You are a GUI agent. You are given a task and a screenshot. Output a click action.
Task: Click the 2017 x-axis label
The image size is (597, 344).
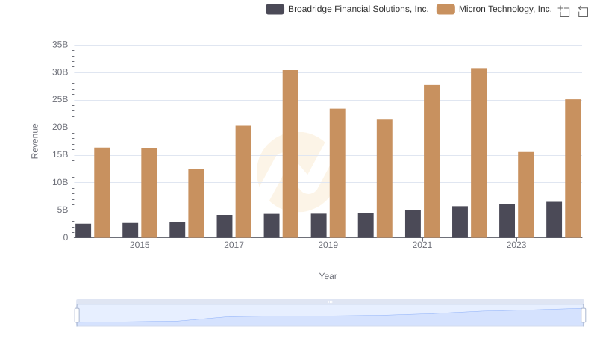click(234, 245)
